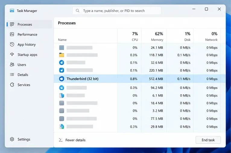Click the gray icon in the 77.5 MB row
The image size is (231, 153).
pyautogui.click(x=62, y=119)
